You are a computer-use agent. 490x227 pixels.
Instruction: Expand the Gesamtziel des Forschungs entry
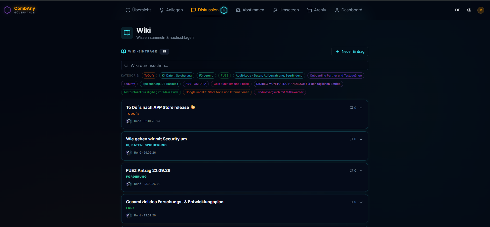point(361,202)
